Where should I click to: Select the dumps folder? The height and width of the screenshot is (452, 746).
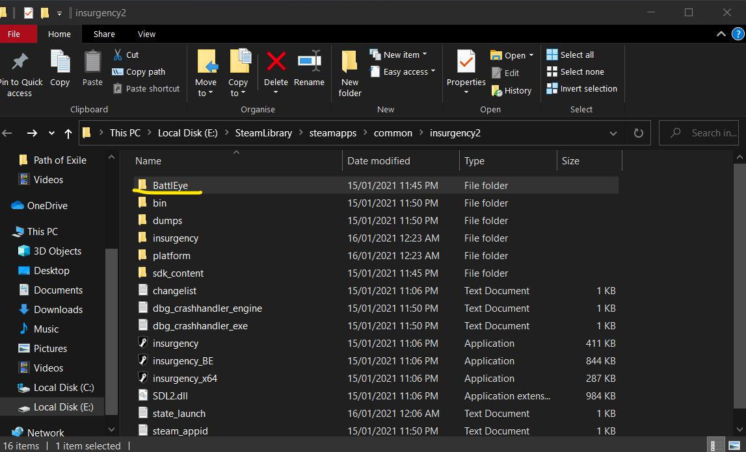click(167, 221)
